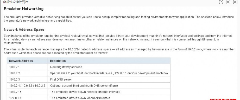Click the Network Address Space heading

(24, 30)
